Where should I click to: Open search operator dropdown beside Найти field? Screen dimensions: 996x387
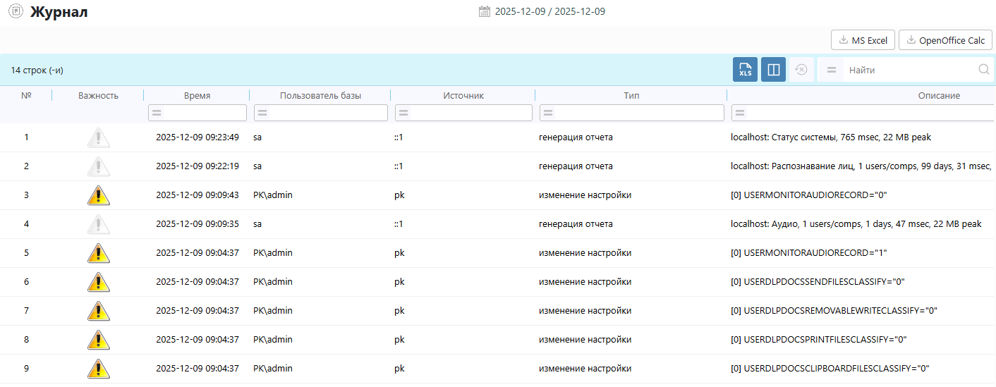point(831,70)
